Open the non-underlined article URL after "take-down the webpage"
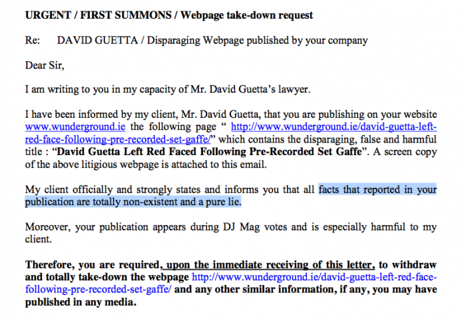 click(314, 277)
